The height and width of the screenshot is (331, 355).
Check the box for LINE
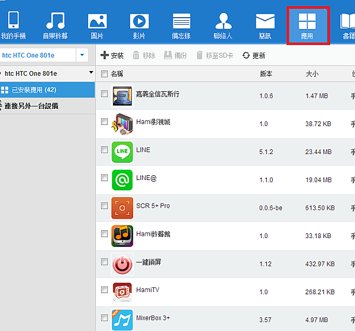pyautogui.click(x=104, y=150)
